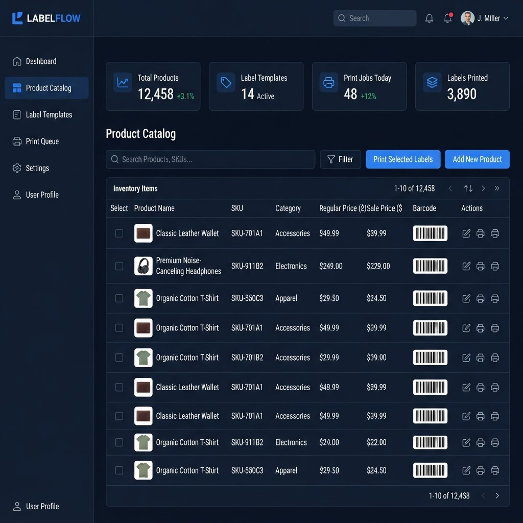
Task: Tick checkbox for T-Shirt row SKU-701A1
Action: click(x=119, y=328)
